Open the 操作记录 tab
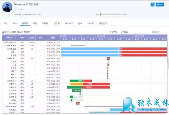 coord(103,23)
